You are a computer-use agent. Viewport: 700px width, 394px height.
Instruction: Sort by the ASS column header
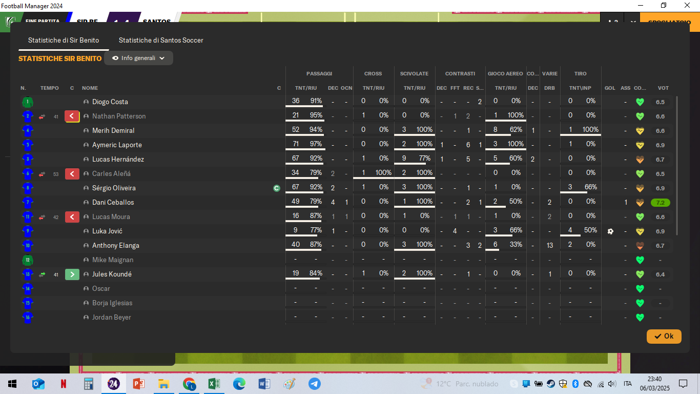pos(625,88)
